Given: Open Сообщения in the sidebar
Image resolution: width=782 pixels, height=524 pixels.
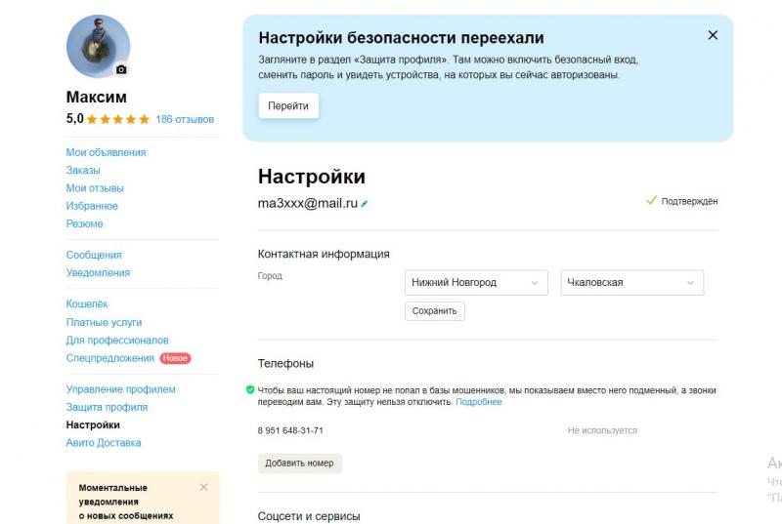Looking at the screenshot, I should click(94, 255).
